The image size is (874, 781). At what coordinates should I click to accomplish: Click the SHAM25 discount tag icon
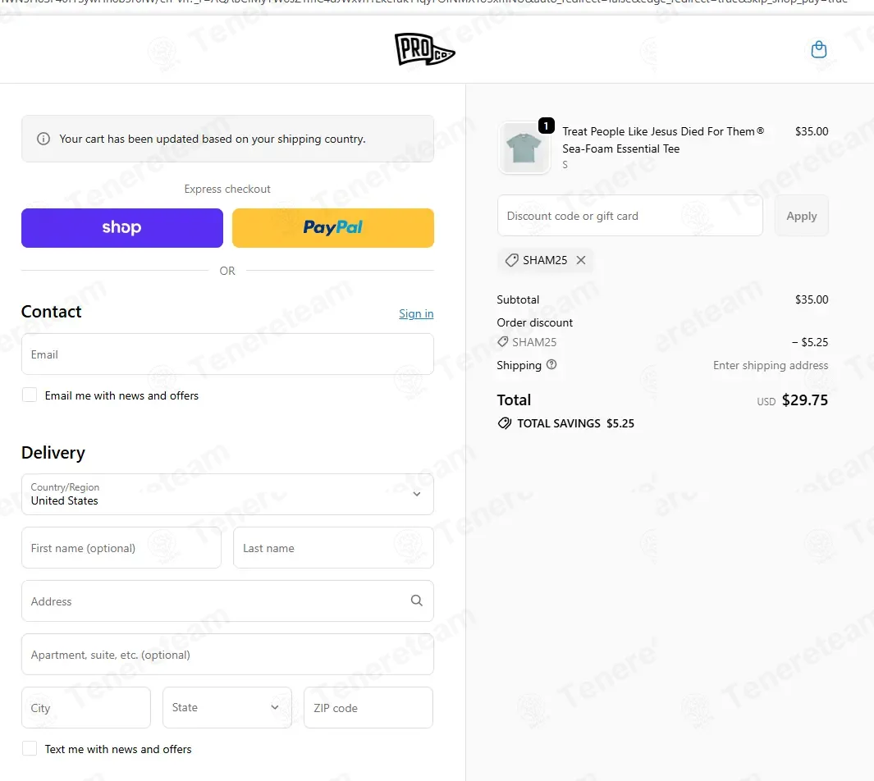[511, 260]
